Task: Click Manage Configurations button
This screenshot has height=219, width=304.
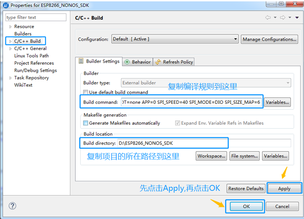Action: point(269,39)
